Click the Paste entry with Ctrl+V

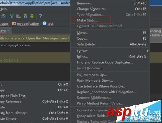pyautogui.click(x=35, y=107)
